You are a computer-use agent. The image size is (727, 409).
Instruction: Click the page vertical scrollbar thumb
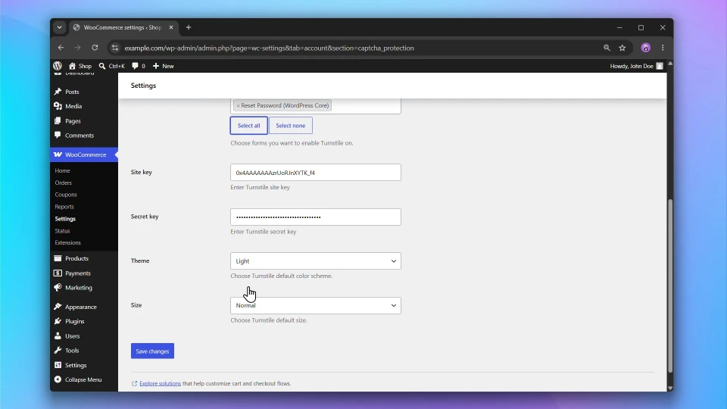pyautogui.click(x=670, y=286)
